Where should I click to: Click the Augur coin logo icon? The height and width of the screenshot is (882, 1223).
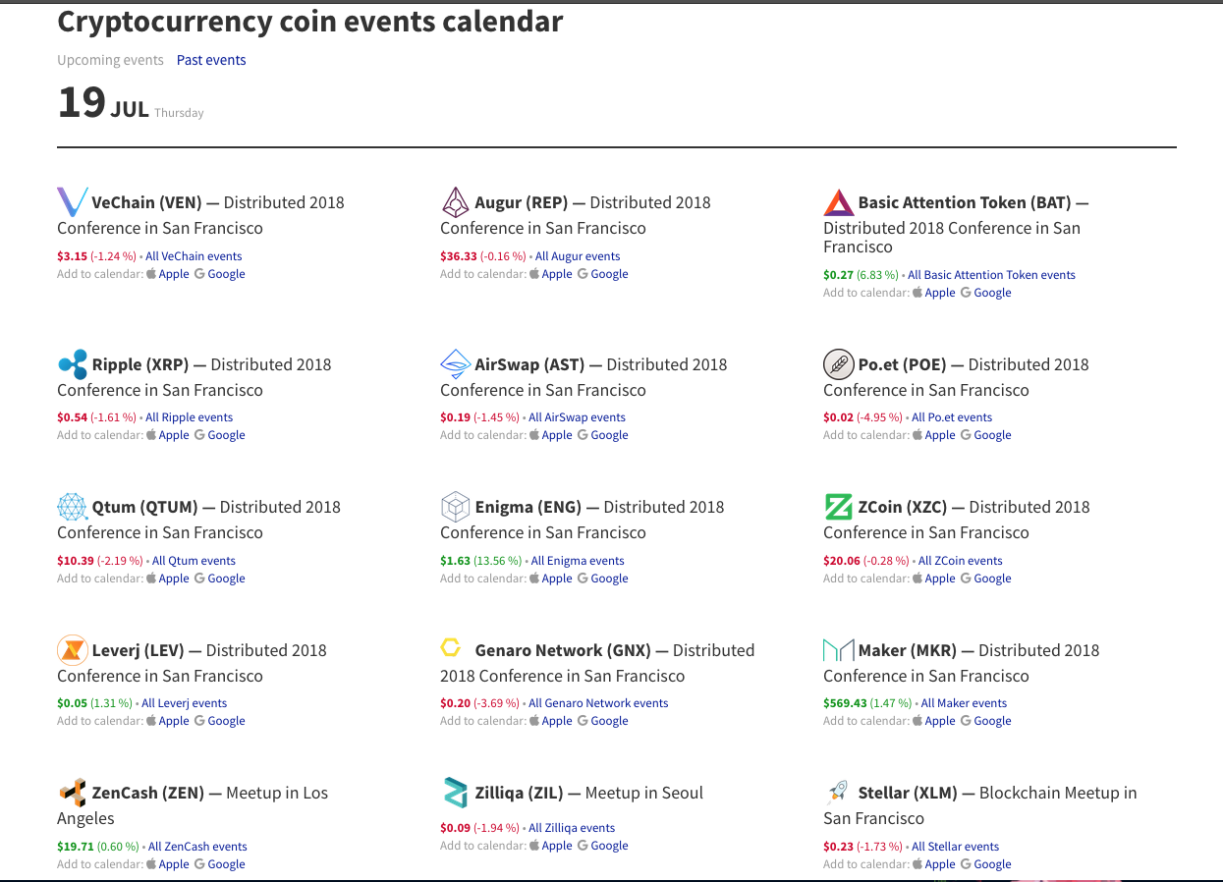click(x=456, y=202)
